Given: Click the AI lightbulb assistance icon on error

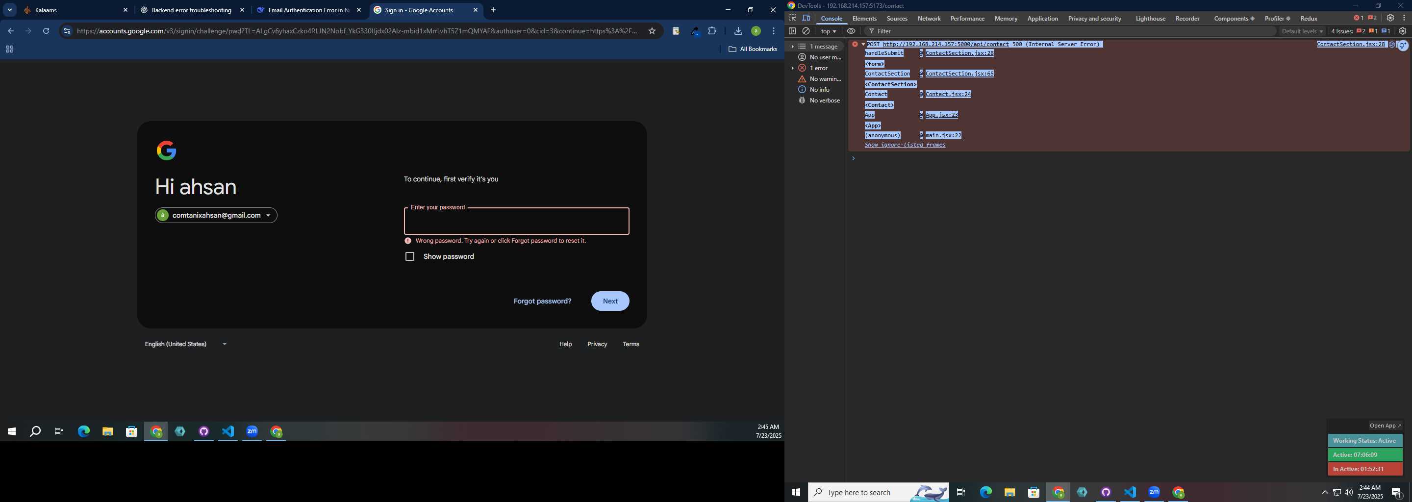Looking at the screenshot, I should click(x=1403, y=46).
